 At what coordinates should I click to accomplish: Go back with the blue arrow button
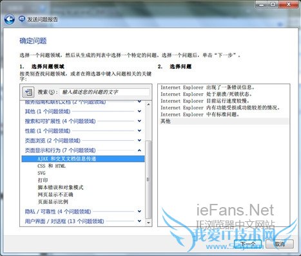click(x=10, y=19)
